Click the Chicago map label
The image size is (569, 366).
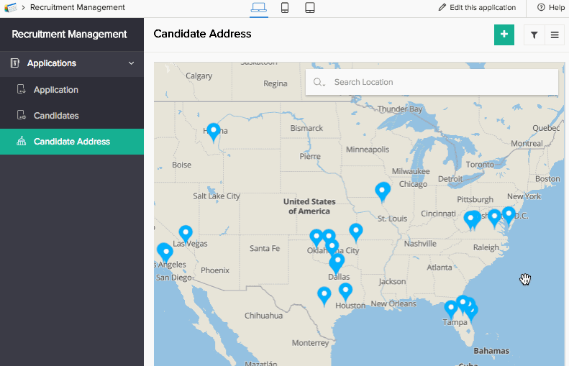coord(413,184)
